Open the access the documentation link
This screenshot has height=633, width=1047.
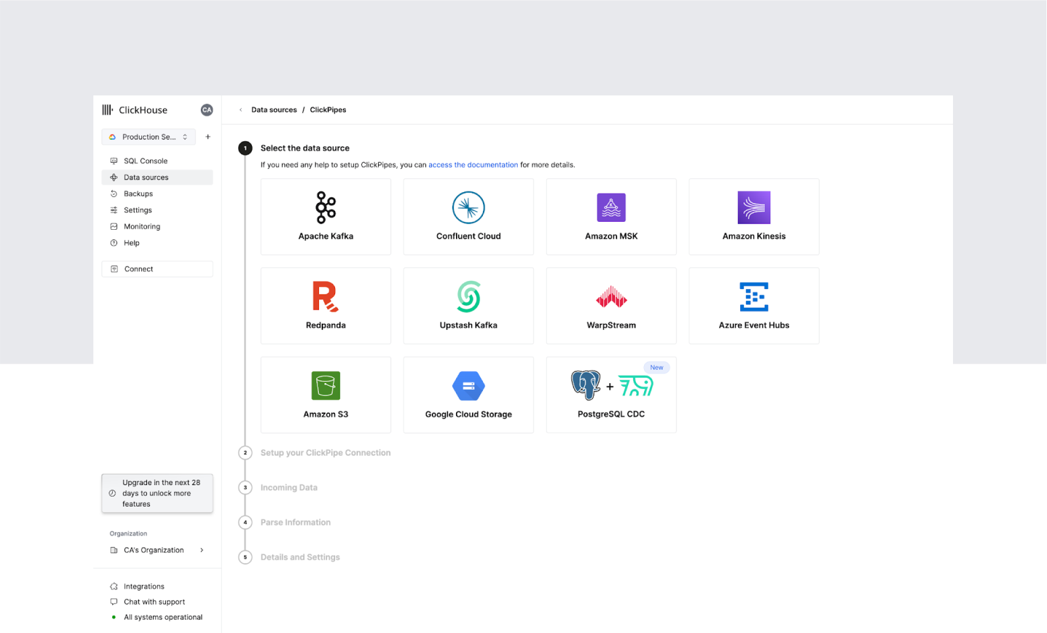point(473,165)
